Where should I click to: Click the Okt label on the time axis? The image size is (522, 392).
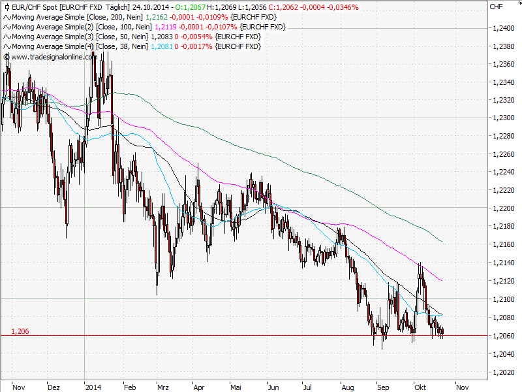[x=421, y=387]
